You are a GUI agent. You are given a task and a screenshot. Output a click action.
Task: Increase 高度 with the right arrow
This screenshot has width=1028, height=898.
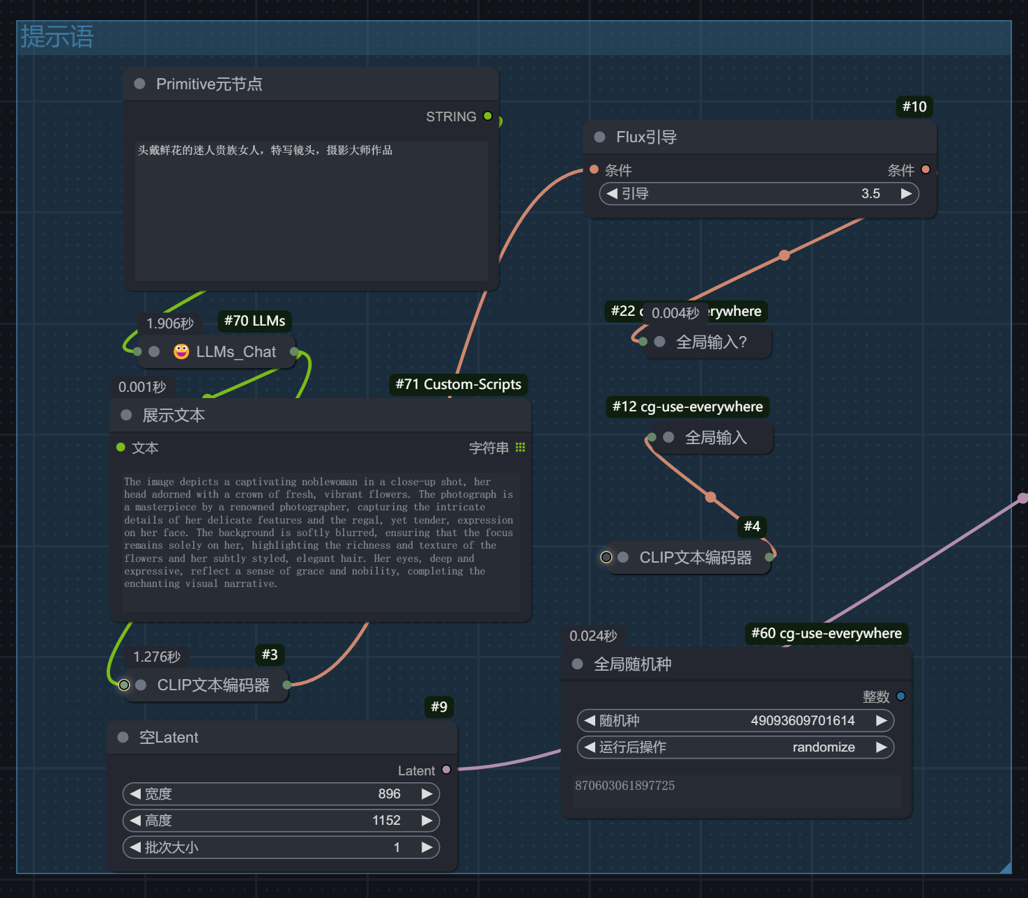click(x=427, y=820)
